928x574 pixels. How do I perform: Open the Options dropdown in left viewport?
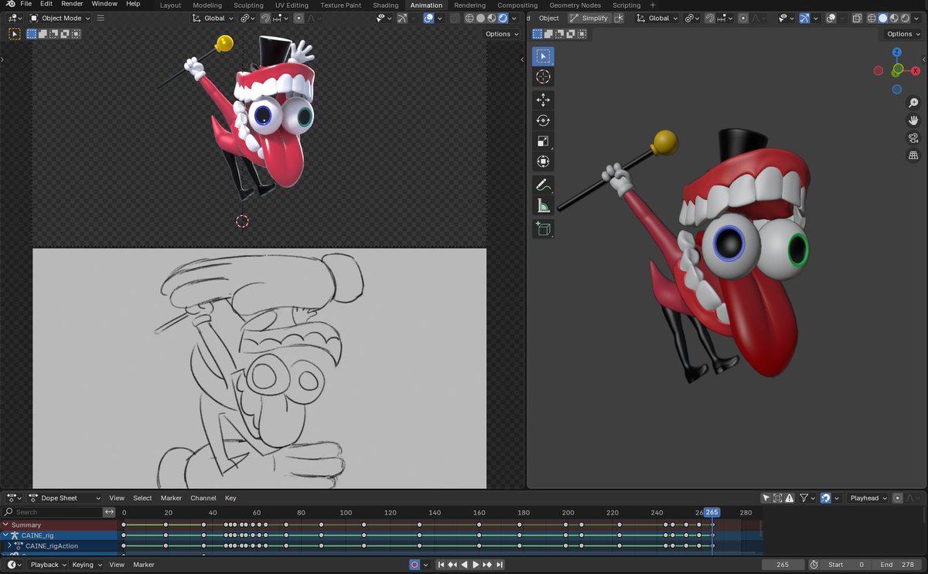click(501, 34)
